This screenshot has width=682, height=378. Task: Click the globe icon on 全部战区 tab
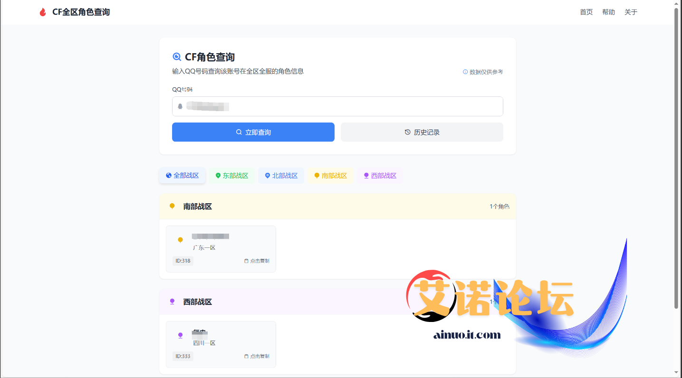point(169,176)
